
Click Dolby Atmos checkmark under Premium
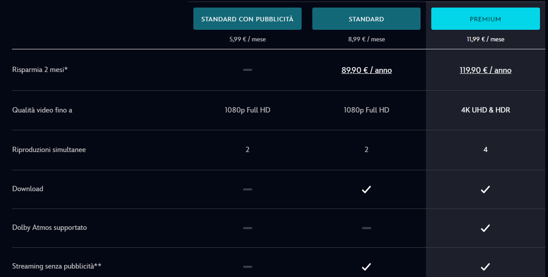point(485,228)
